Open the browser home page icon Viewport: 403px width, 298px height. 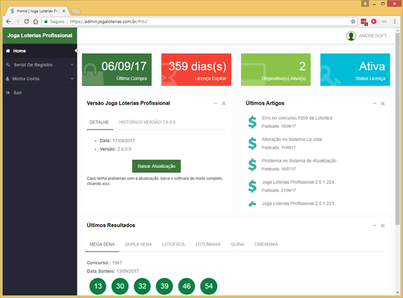pos(35,21)
